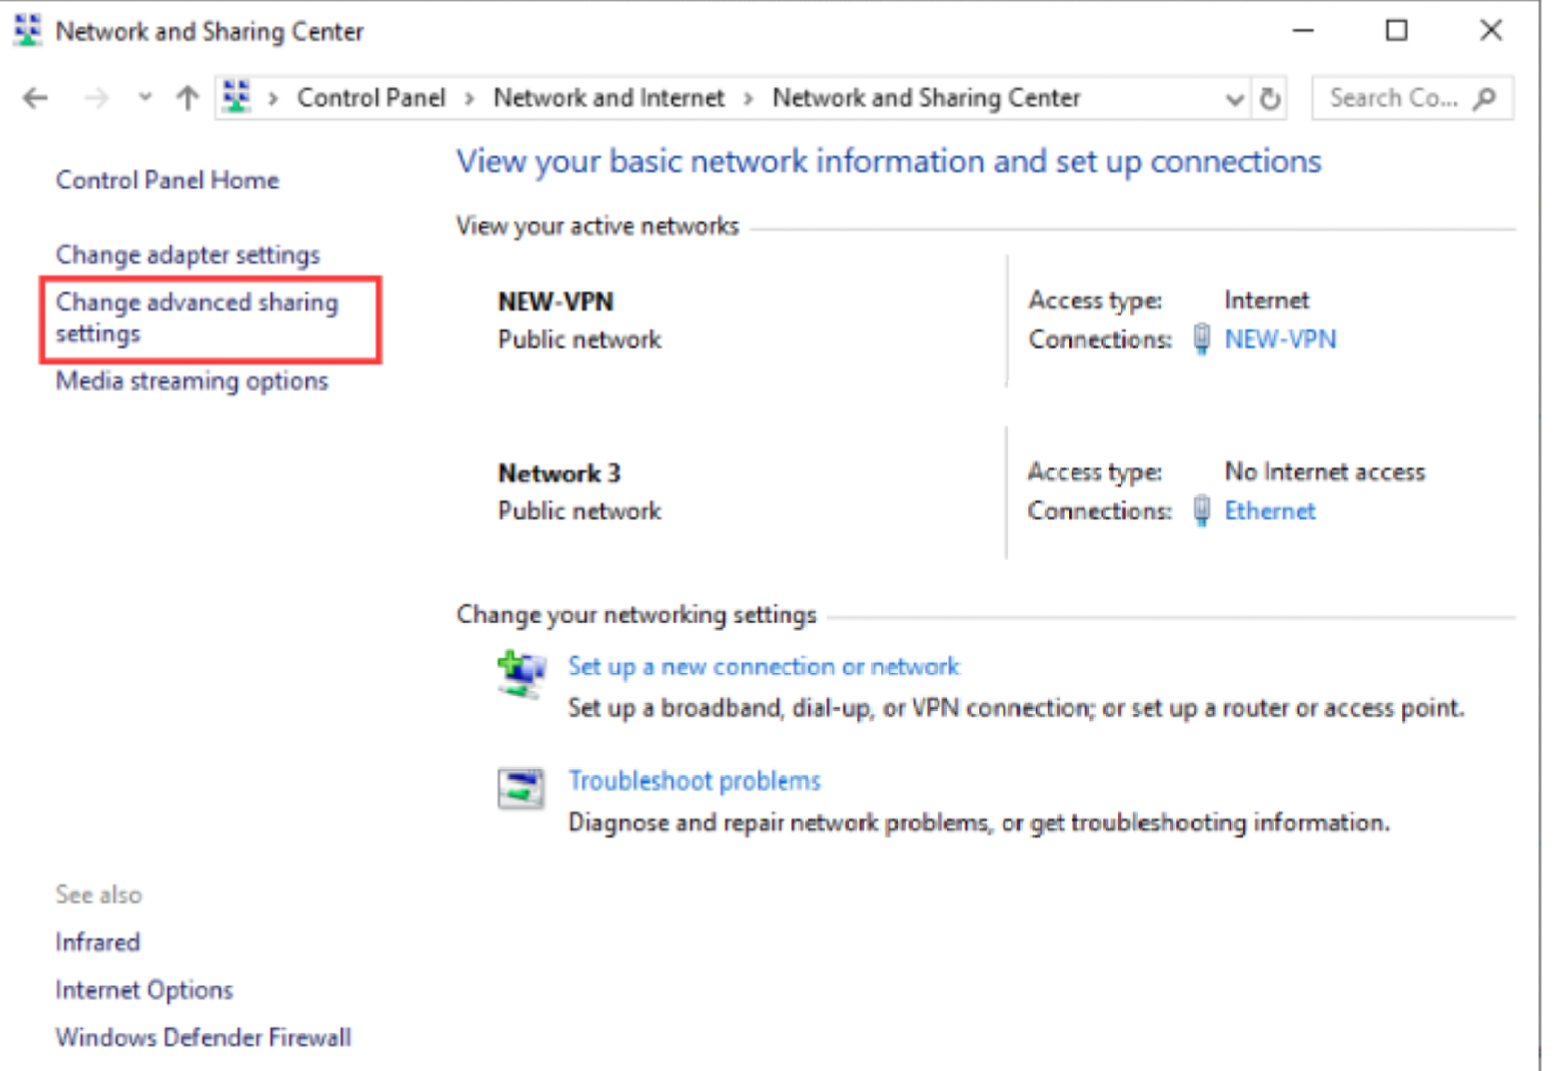Screen dimensions: 1564x1071
Task: Open Media streaming options
Action: tap(192, 380)
